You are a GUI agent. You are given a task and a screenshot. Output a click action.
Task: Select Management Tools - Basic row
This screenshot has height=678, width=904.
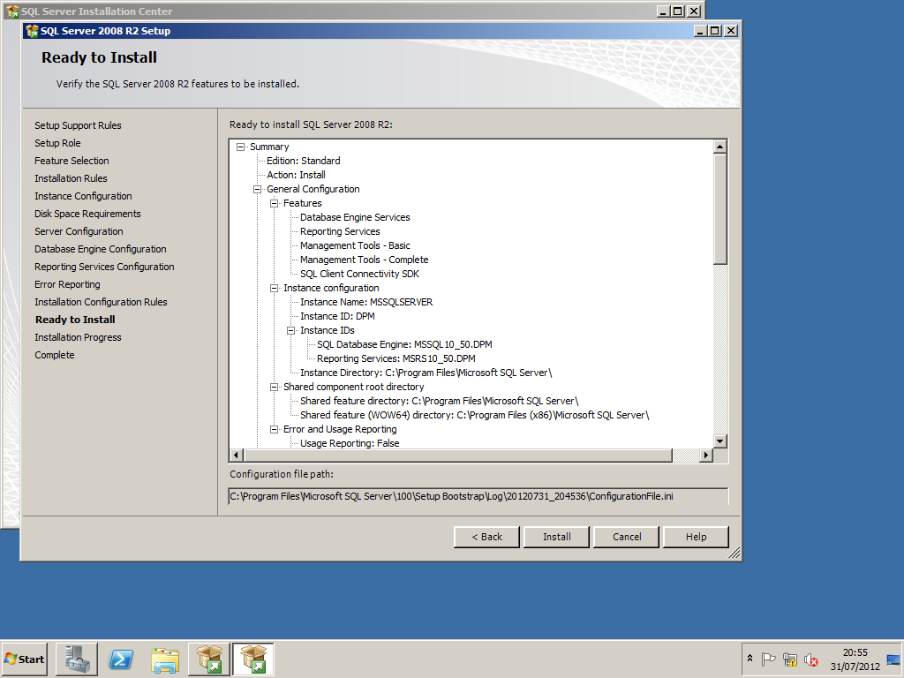(355, 245)
